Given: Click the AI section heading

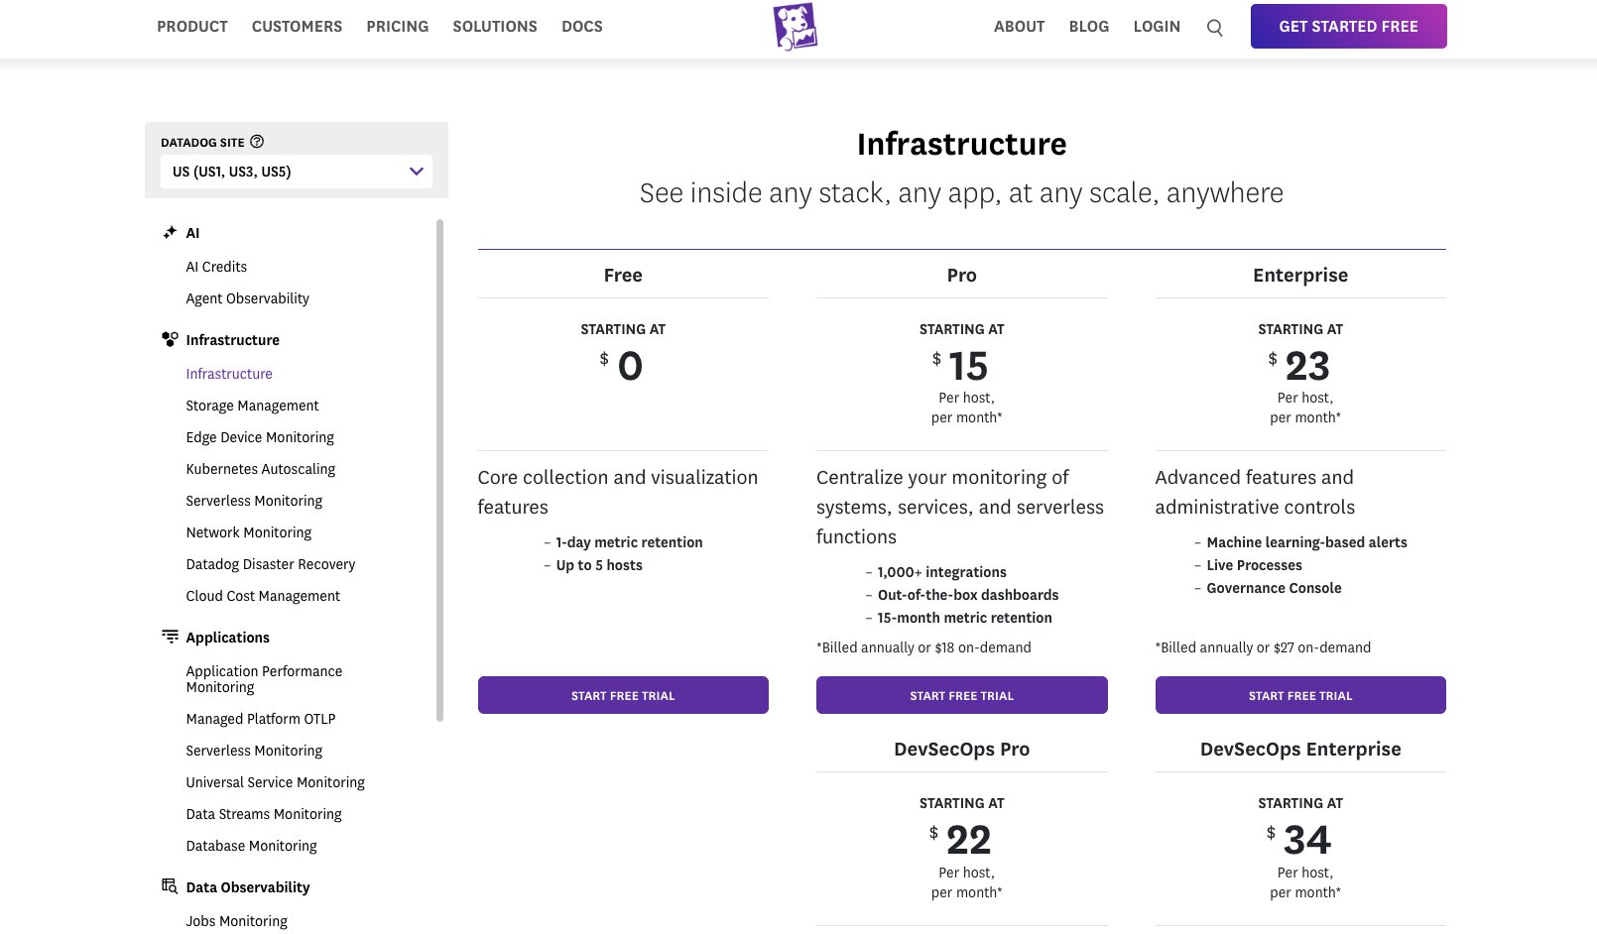Looking at the screenshot, I should [x=192, y=233].
